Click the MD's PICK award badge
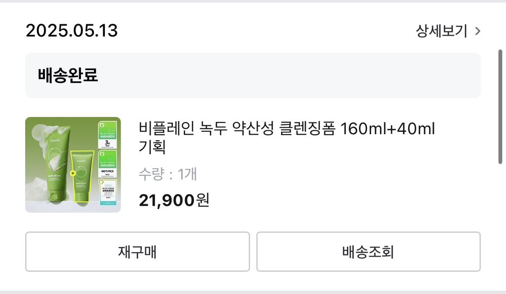Screen dimensions: 506x294 [107, 164]
